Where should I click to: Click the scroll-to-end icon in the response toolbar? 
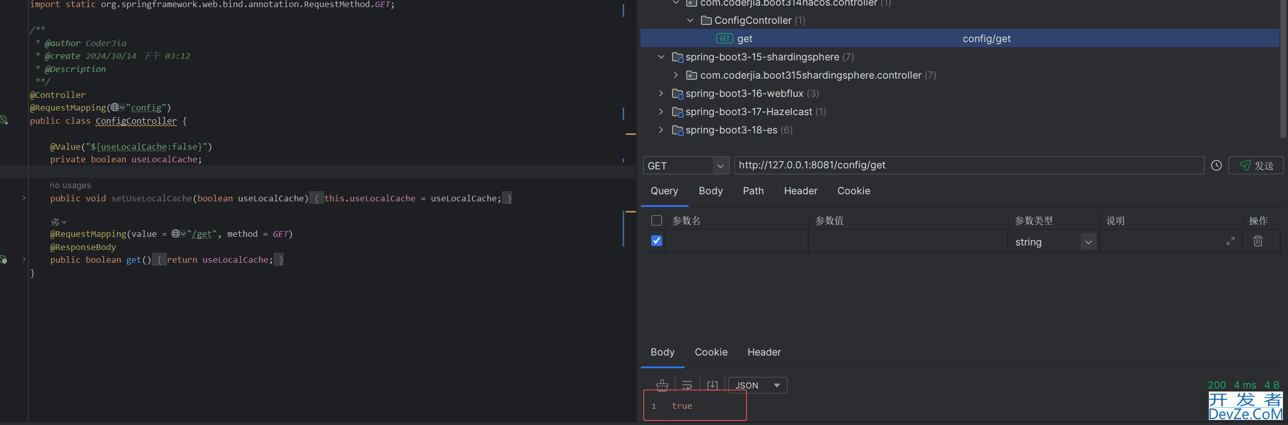[x=713, y=385]
